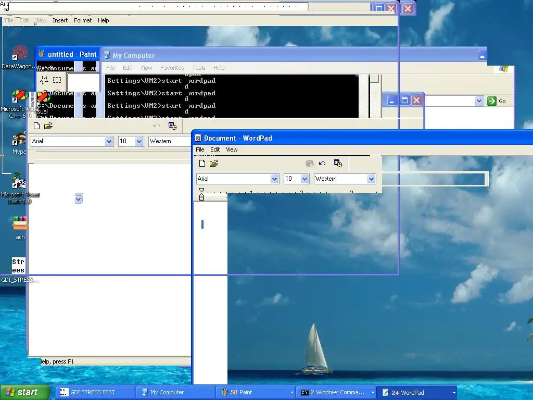This screenshot has height=400, width=533.
Task: Open GDI_STRESS desktop icon
Action: [x=18, y=266]
